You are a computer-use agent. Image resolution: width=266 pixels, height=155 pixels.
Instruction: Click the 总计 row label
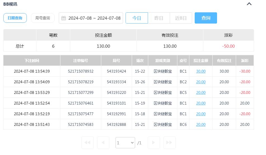pyautogui.click(x=20, y=46)
